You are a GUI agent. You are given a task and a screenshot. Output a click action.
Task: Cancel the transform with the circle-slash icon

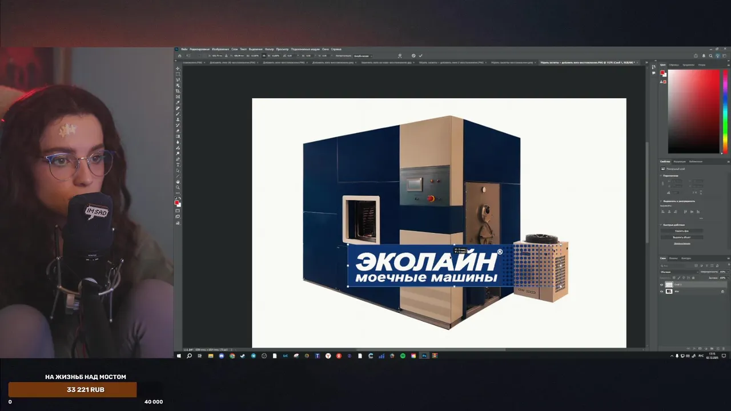[x=413, y=55]
